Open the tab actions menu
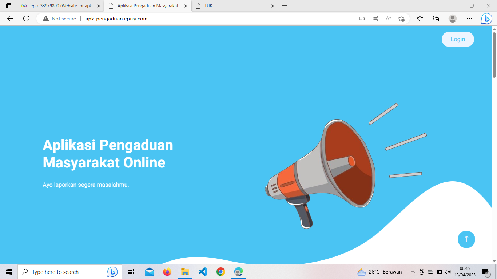This screenshot has height=279, width=497. (9, 6)
